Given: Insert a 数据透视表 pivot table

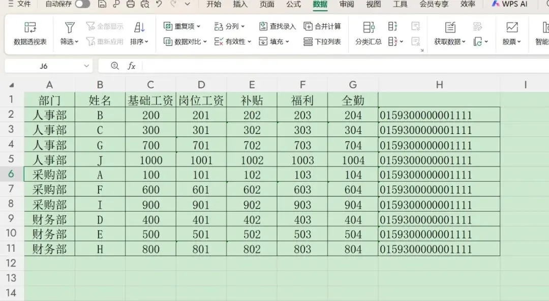Looking at the screenshot, I should point(30,34).
